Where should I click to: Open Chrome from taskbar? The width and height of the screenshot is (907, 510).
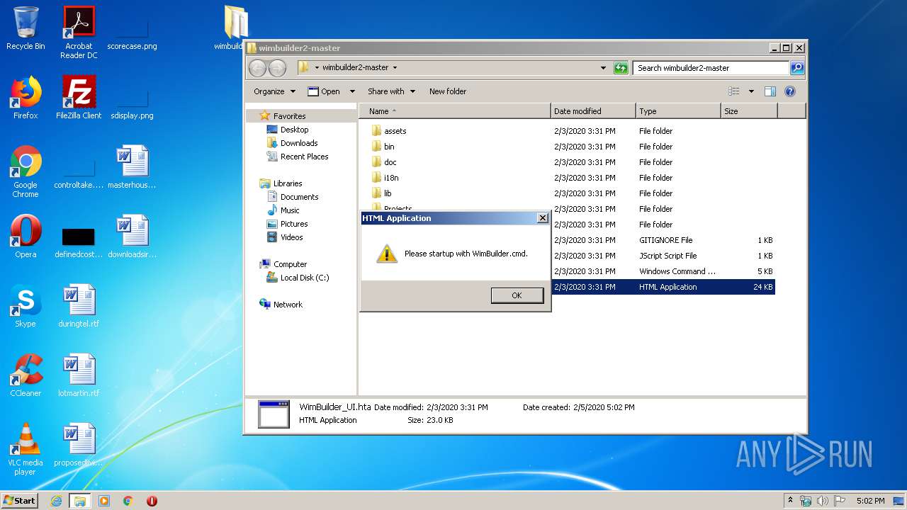coord(128,501)
